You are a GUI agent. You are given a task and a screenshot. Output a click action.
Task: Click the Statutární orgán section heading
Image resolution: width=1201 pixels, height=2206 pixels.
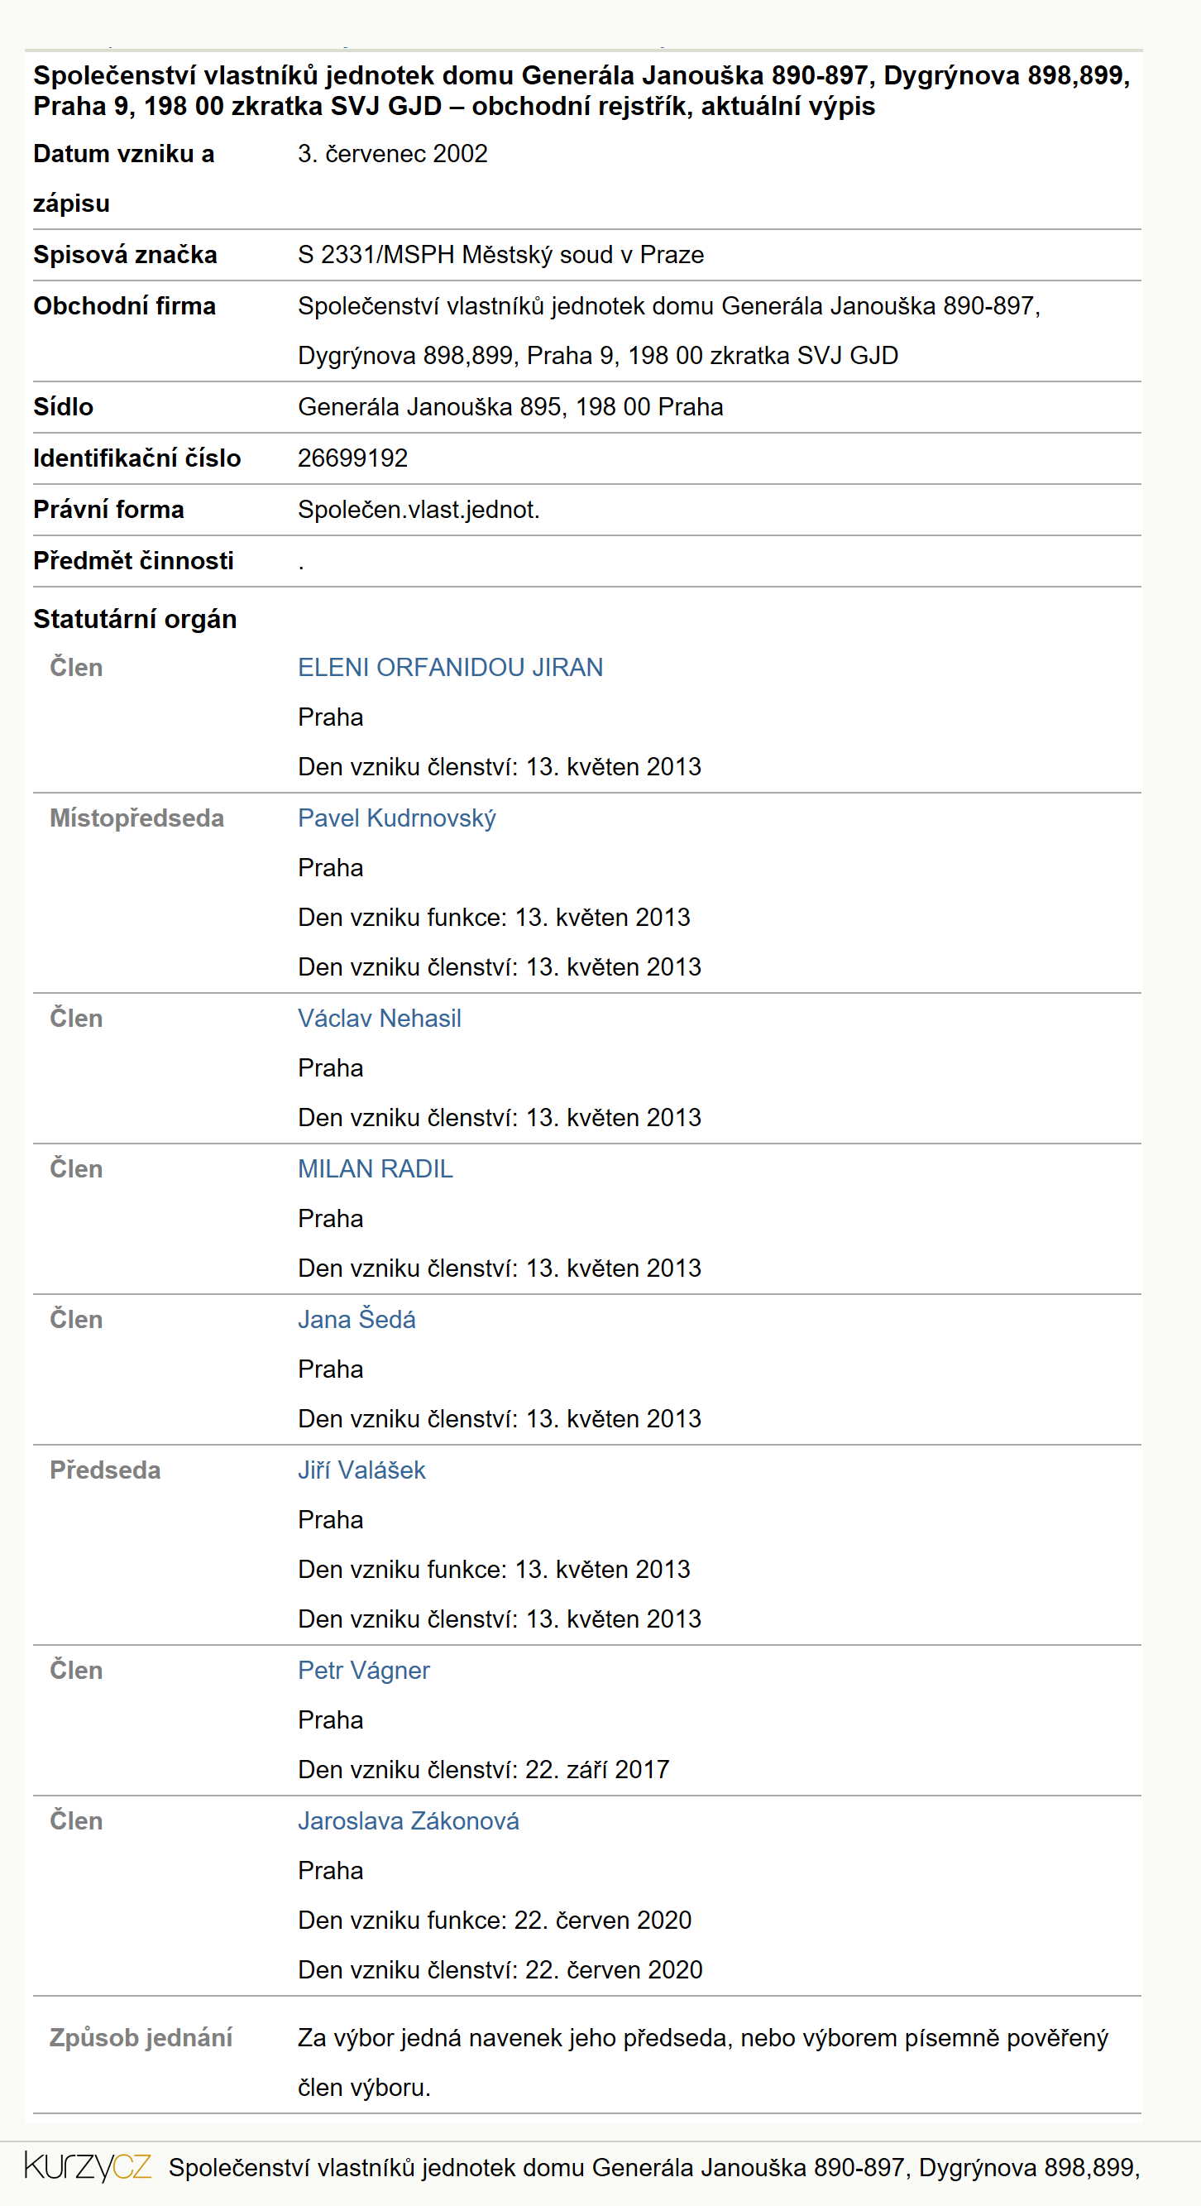(136, 619)
